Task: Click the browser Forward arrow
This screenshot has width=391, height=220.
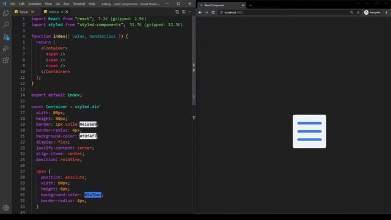Action: (x=206, y=12)
